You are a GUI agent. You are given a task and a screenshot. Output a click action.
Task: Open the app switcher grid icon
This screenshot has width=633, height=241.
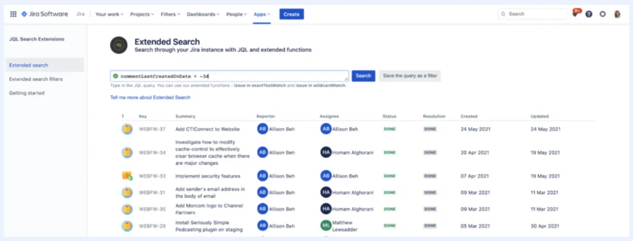tap(14, 14)
